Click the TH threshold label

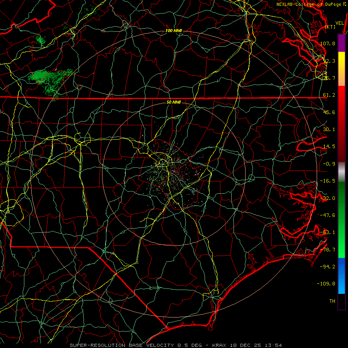coord(332,301)
